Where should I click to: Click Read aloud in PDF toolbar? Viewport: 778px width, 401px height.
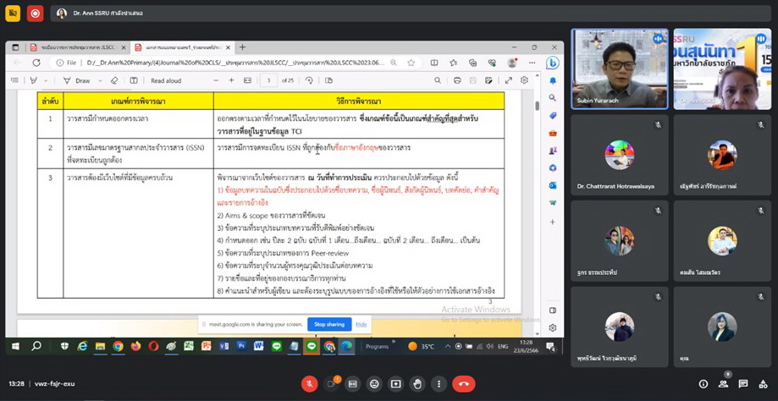(165, 80)
